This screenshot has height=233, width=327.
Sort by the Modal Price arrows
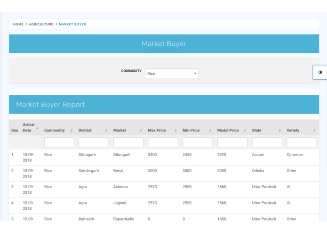coord(245,130)
